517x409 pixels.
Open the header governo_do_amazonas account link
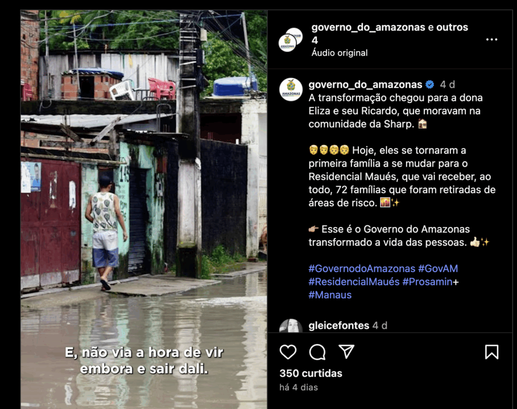pos(368,27)
